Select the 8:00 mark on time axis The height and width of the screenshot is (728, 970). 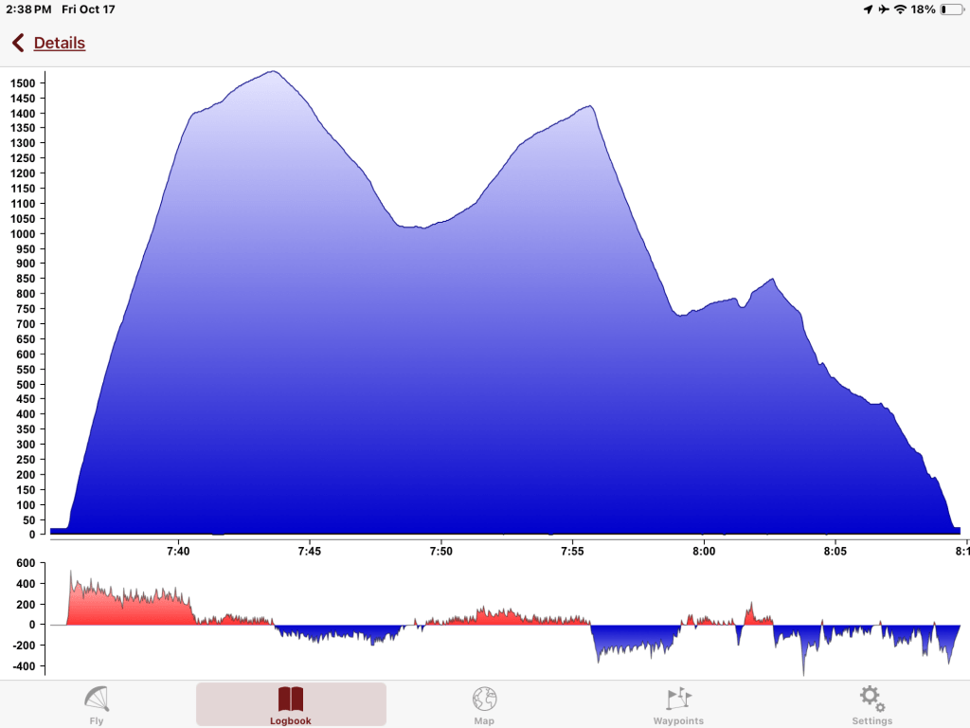(x=704, y=551)
